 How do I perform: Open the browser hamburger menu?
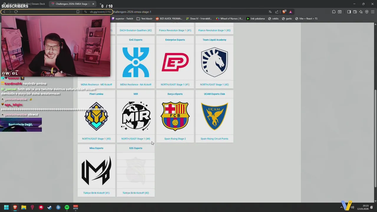373,12
